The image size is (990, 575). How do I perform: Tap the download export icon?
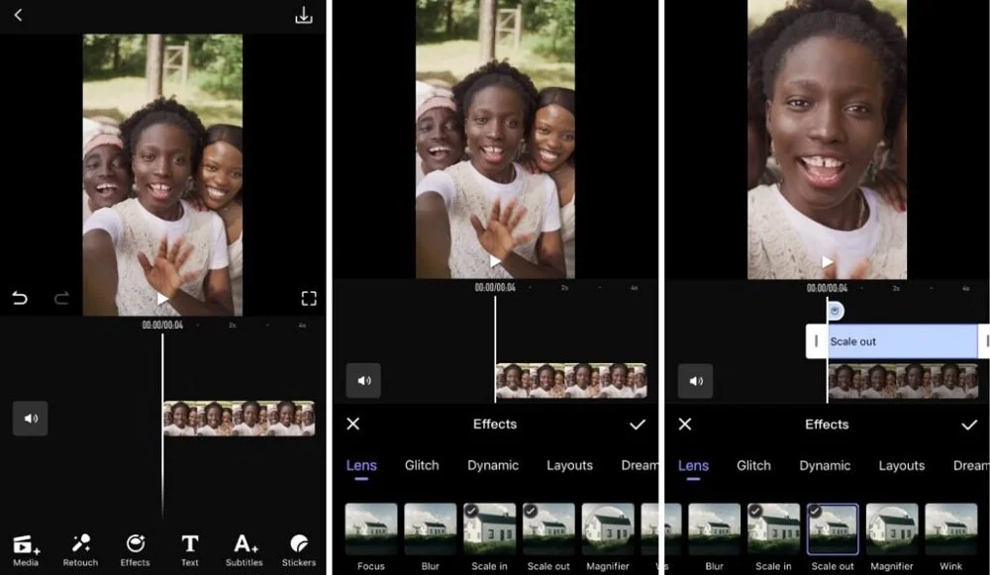[x=304, y=15]
